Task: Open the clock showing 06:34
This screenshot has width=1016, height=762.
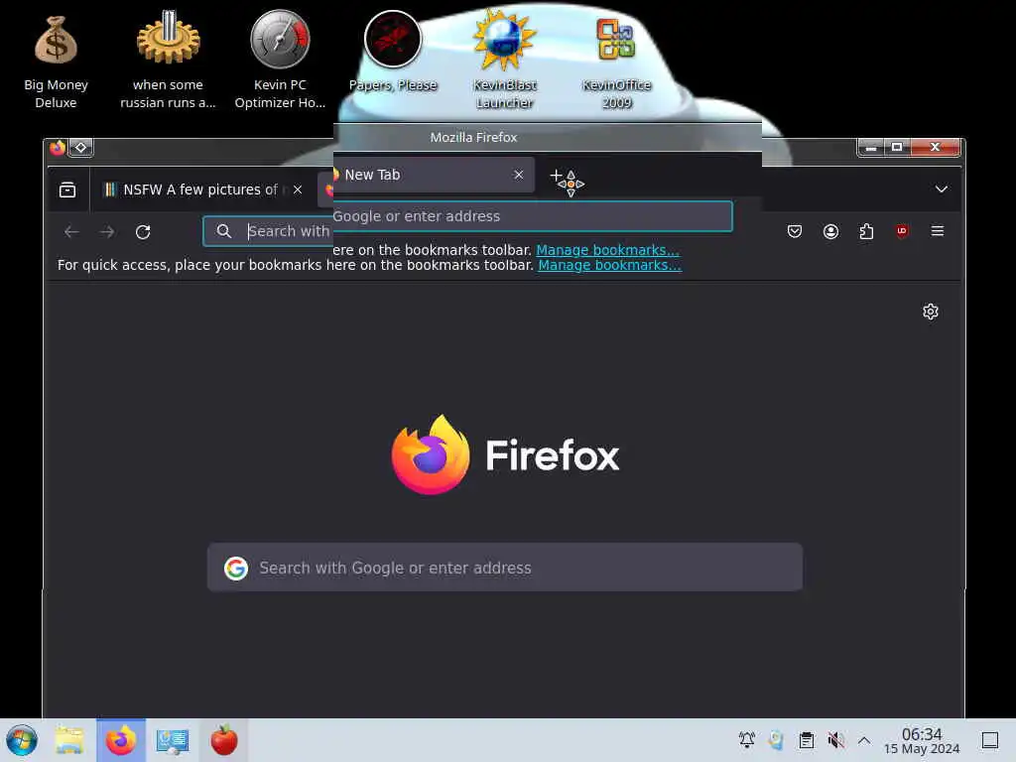Action: click(922, 740)
